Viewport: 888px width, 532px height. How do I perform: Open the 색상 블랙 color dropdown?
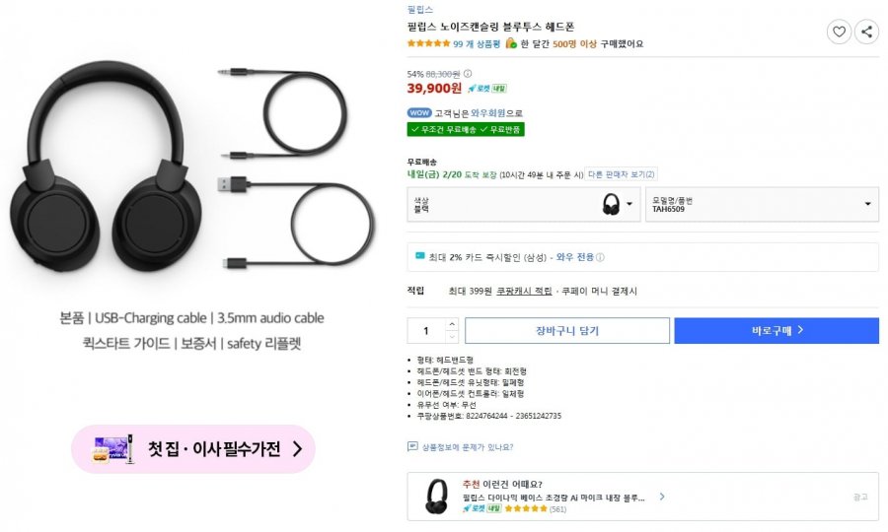[524, 204]
